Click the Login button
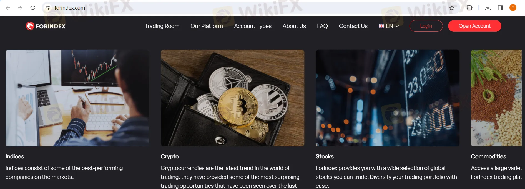Image resolution: width=525 pixels, height=189 pixels. 426,26
